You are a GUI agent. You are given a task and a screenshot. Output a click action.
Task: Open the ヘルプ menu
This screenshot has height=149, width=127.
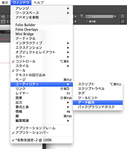[x=39, y=3]
